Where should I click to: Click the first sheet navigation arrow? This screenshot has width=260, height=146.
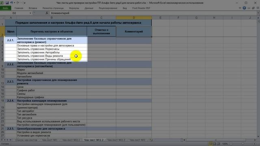point(2,140)
